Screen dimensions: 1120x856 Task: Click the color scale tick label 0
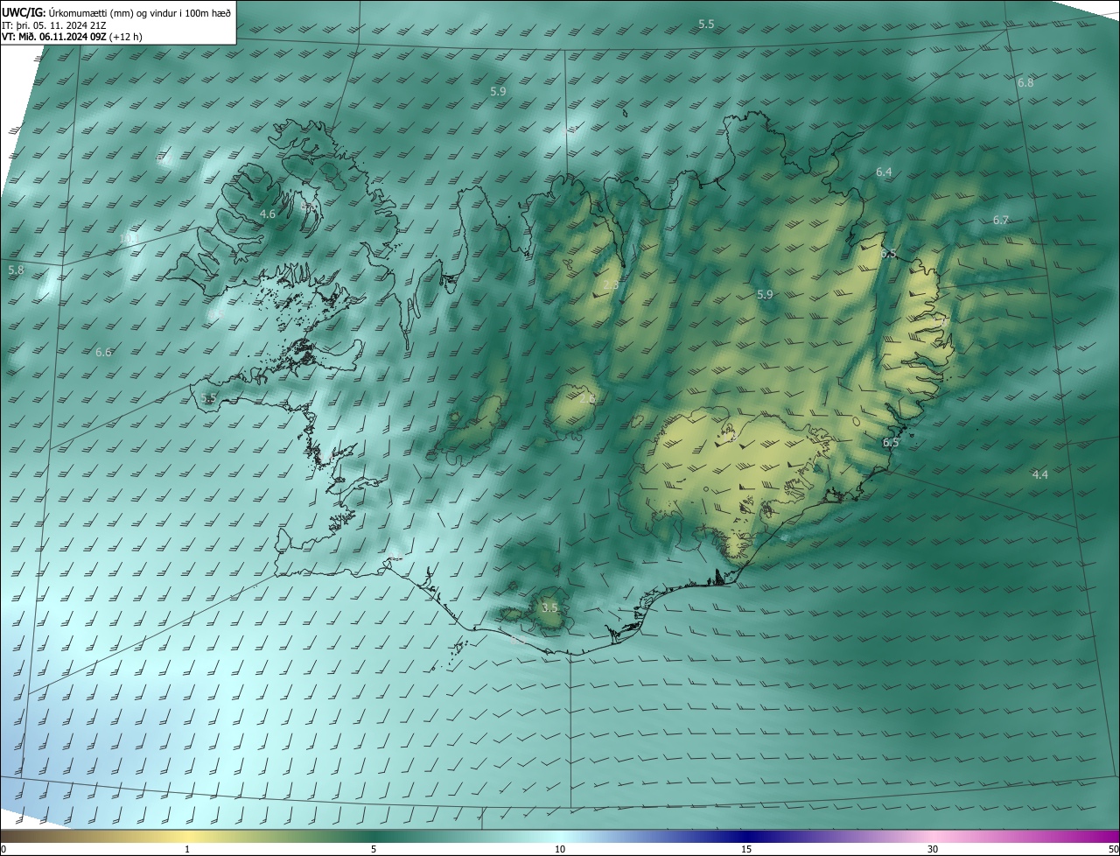click(3, 849)
